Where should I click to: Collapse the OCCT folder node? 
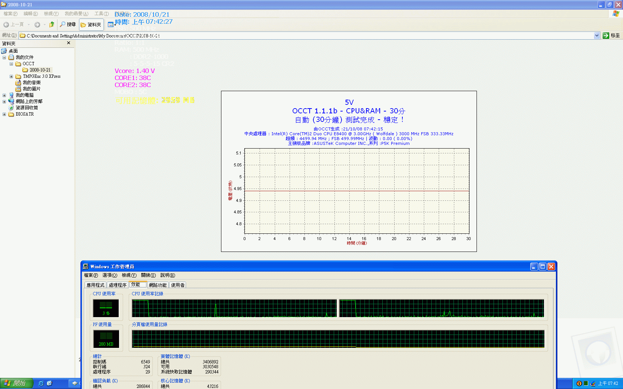point(11,64)
